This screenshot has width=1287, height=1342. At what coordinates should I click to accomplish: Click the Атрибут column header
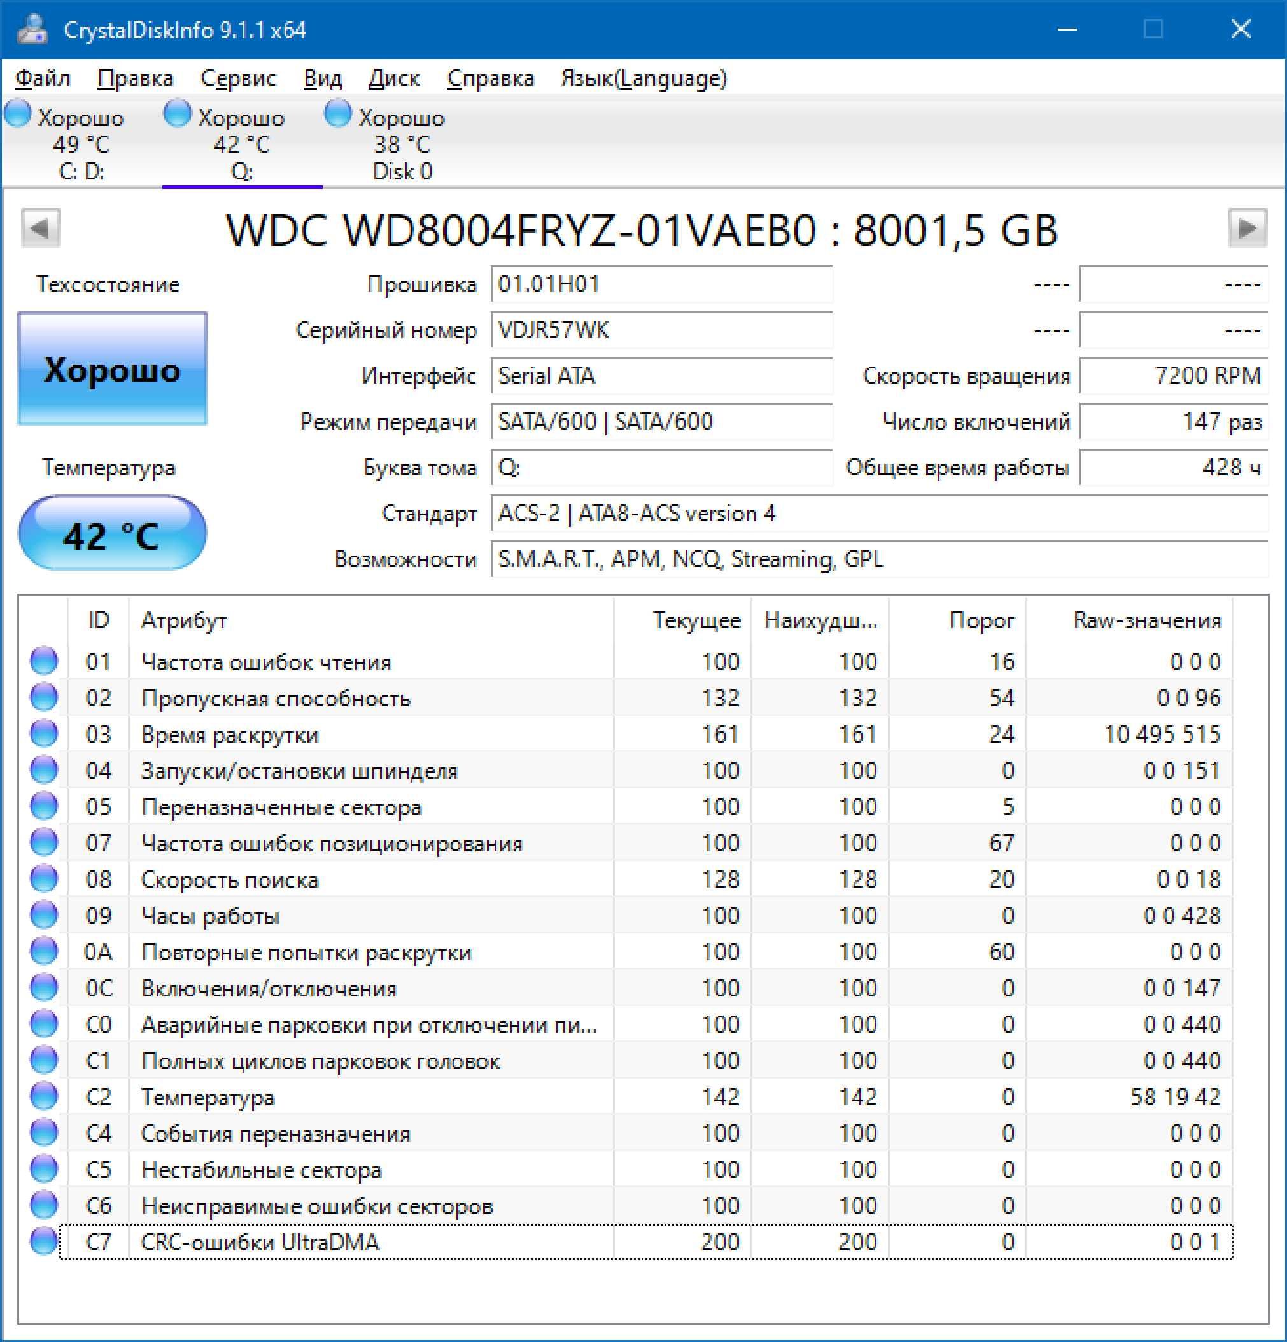tap(371, 620)
